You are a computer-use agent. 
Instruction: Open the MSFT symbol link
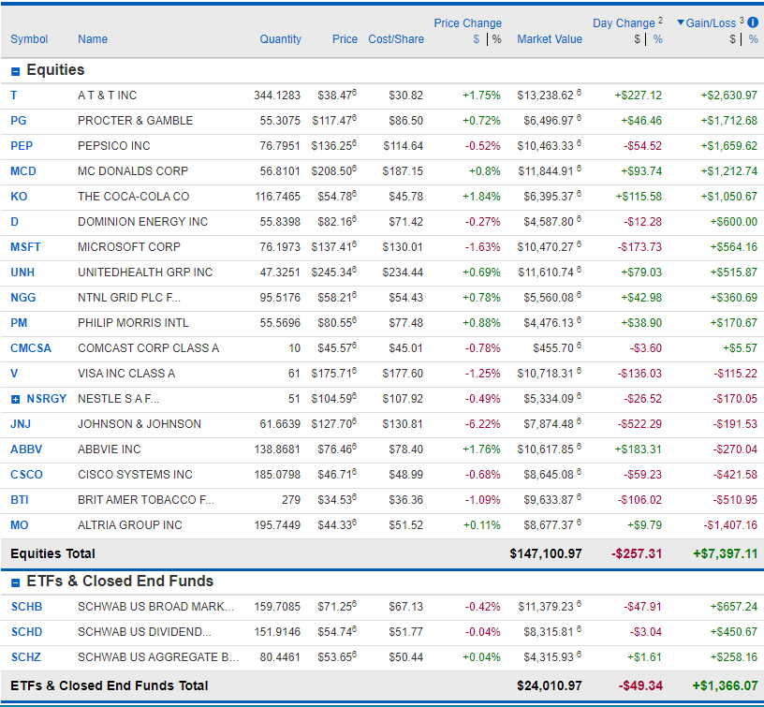pos(25,247)
